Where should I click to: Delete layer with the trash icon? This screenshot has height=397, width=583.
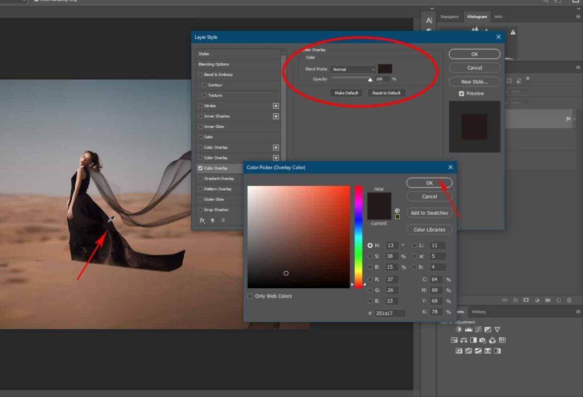coord(569,300)
